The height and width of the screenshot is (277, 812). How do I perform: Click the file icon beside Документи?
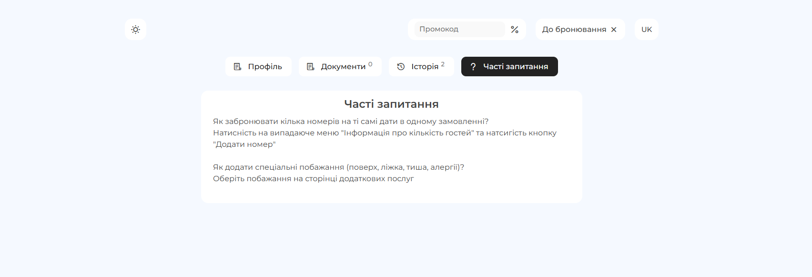310,67
